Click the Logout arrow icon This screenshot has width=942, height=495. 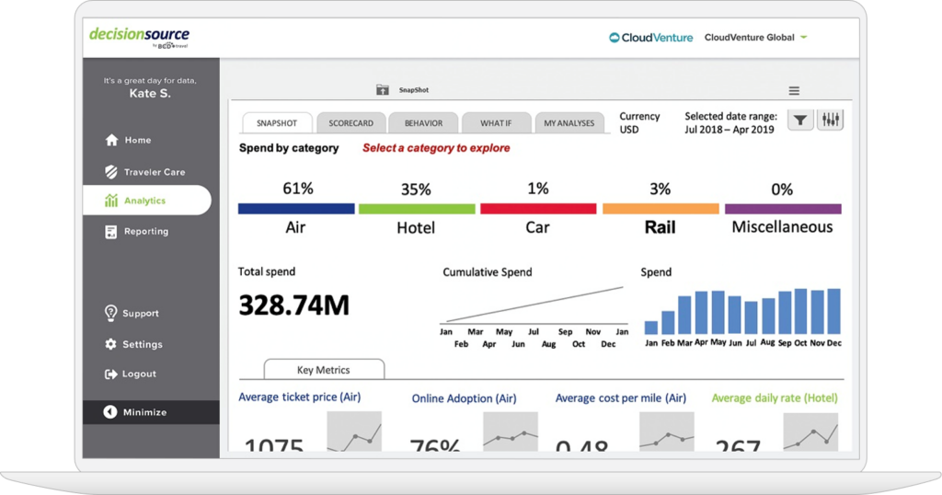coord(111,374)
